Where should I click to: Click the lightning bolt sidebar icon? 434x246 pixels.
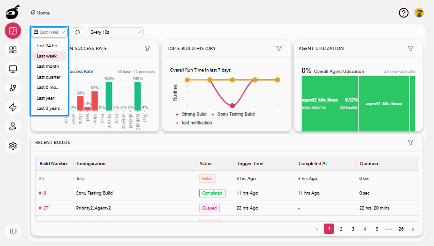pos(13,107)
